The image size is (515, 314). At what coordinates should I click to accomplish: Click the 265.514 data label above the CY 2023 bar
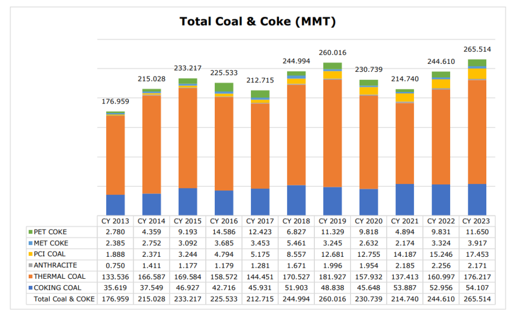476,49
